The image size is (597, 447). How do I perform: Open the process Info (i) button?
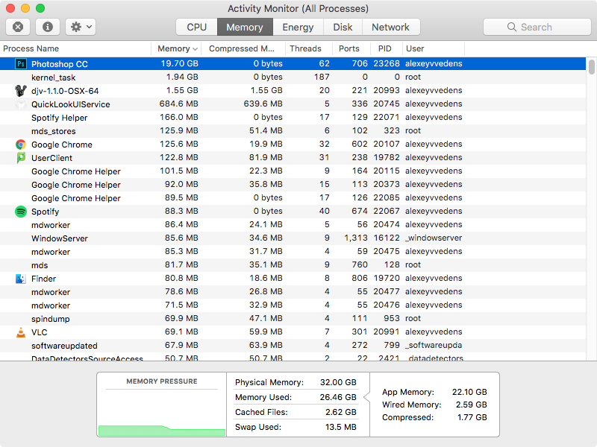tap(48, 27)
